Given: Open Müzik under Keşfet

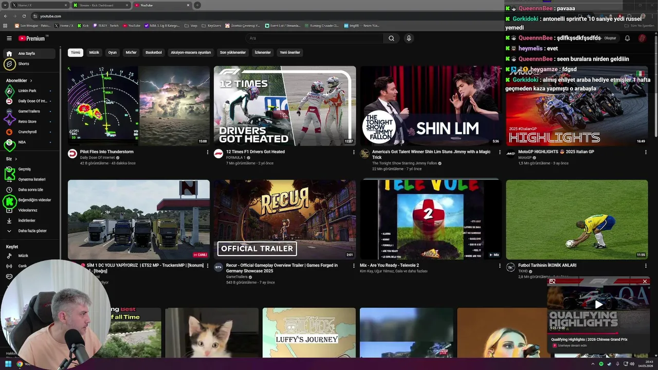Looking at the screenshot, I should click(x=28, y=255).
